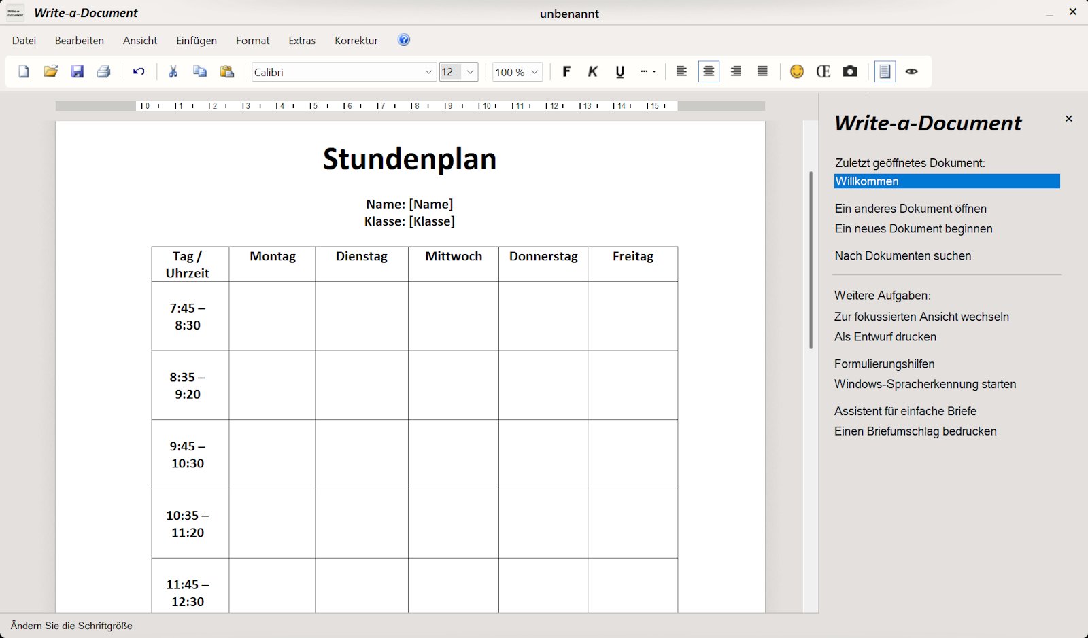Open the recent document Willkommen
This screenshot has width=1088, height=638.
pos(947,181)
